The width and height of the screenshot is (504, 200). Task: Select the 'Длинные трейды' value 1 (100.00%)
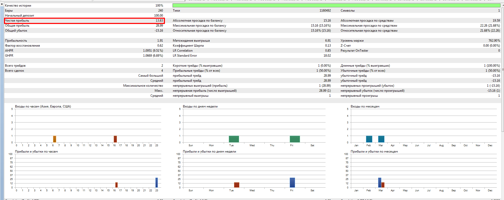tap(492, 66)
